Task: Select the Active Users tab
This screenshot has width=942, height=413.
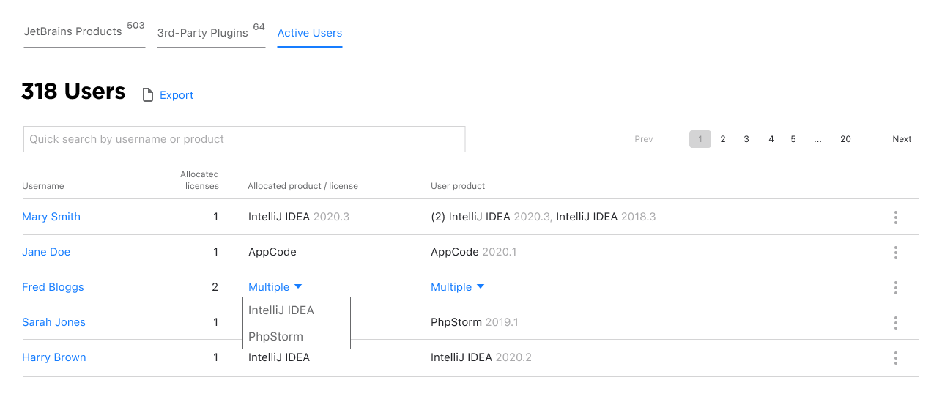Action: 310,33
